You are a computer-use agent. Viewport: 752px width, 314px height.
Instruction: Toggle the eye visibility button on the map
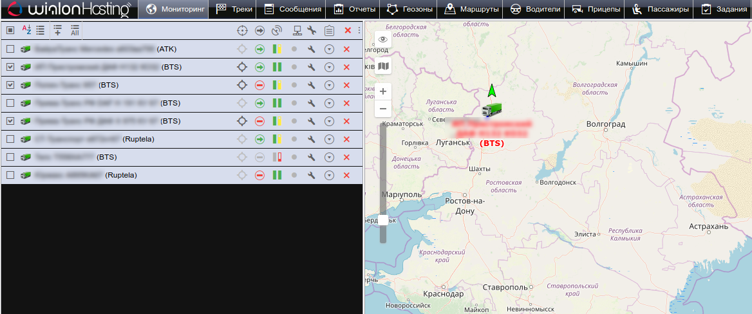(x=383, y=39)
